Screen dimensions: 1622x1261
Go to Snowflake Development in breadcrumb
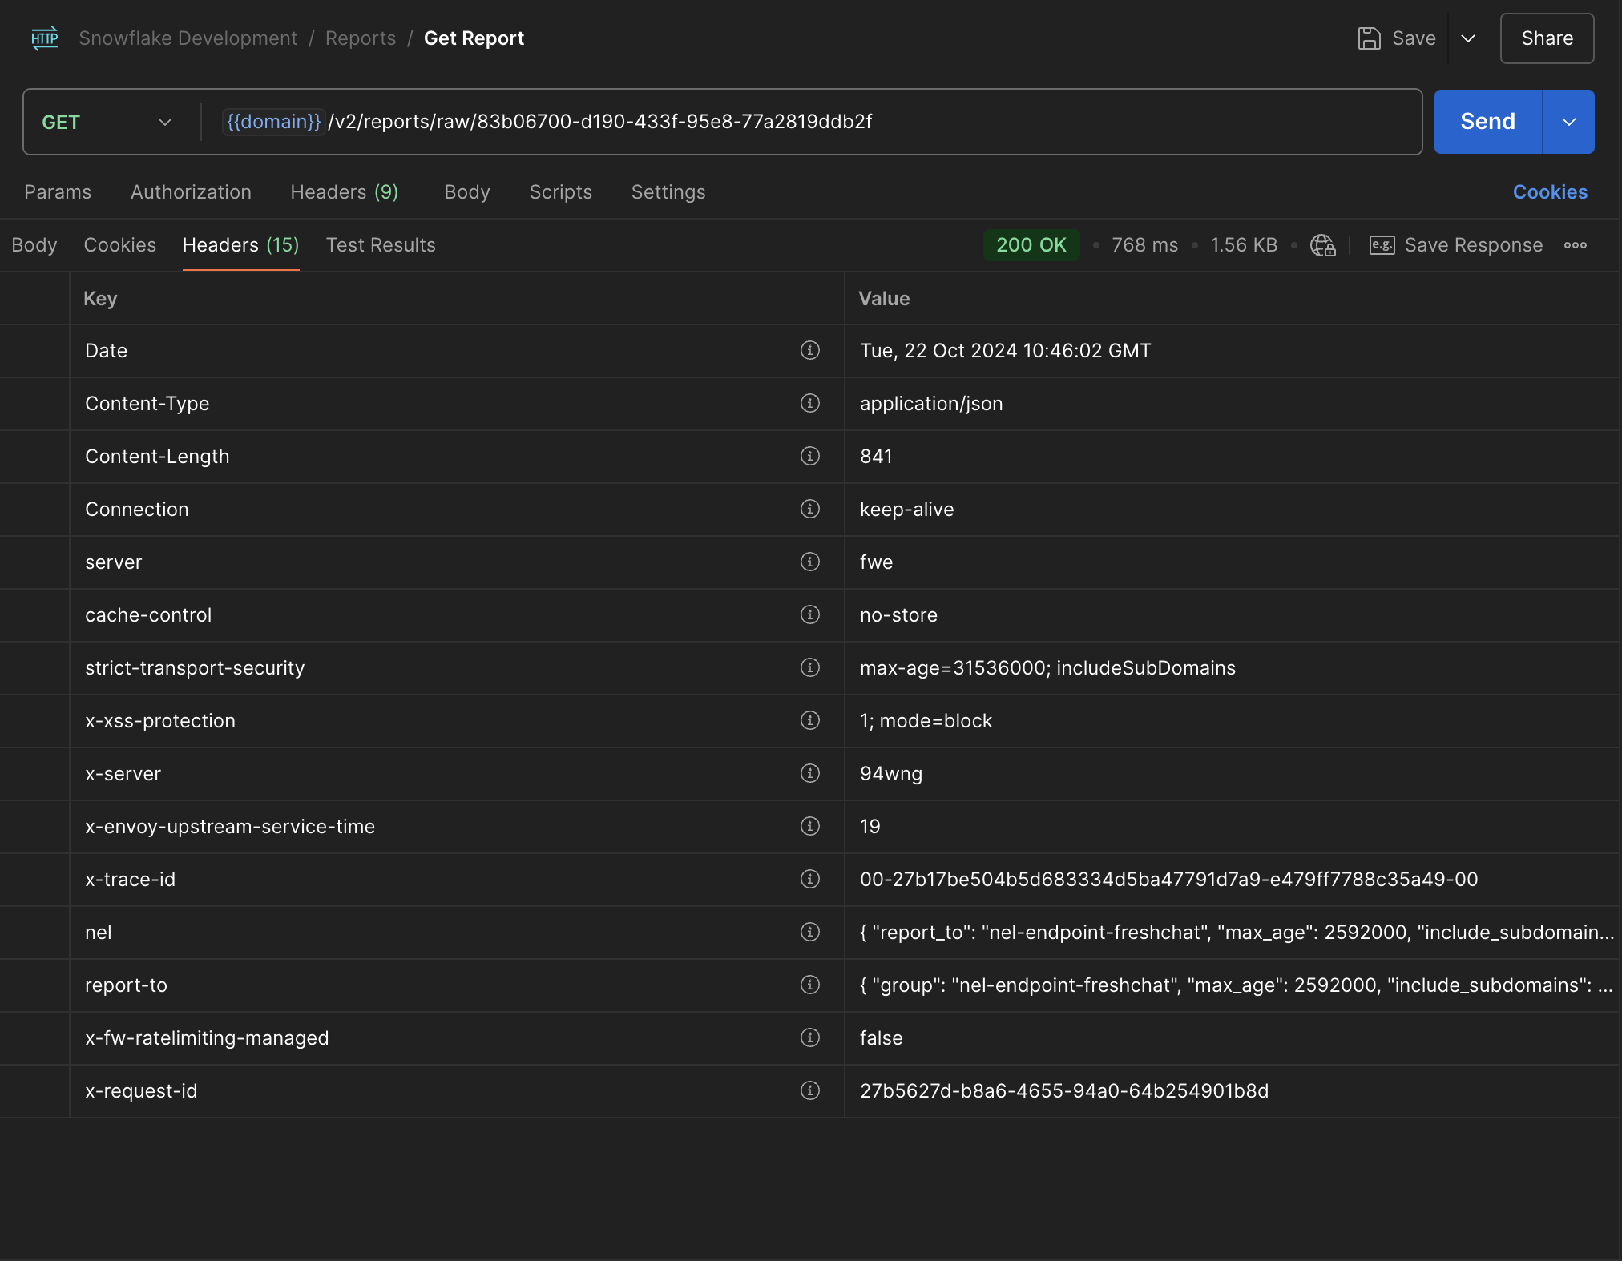pyautogui.click(x=188, y=38)
